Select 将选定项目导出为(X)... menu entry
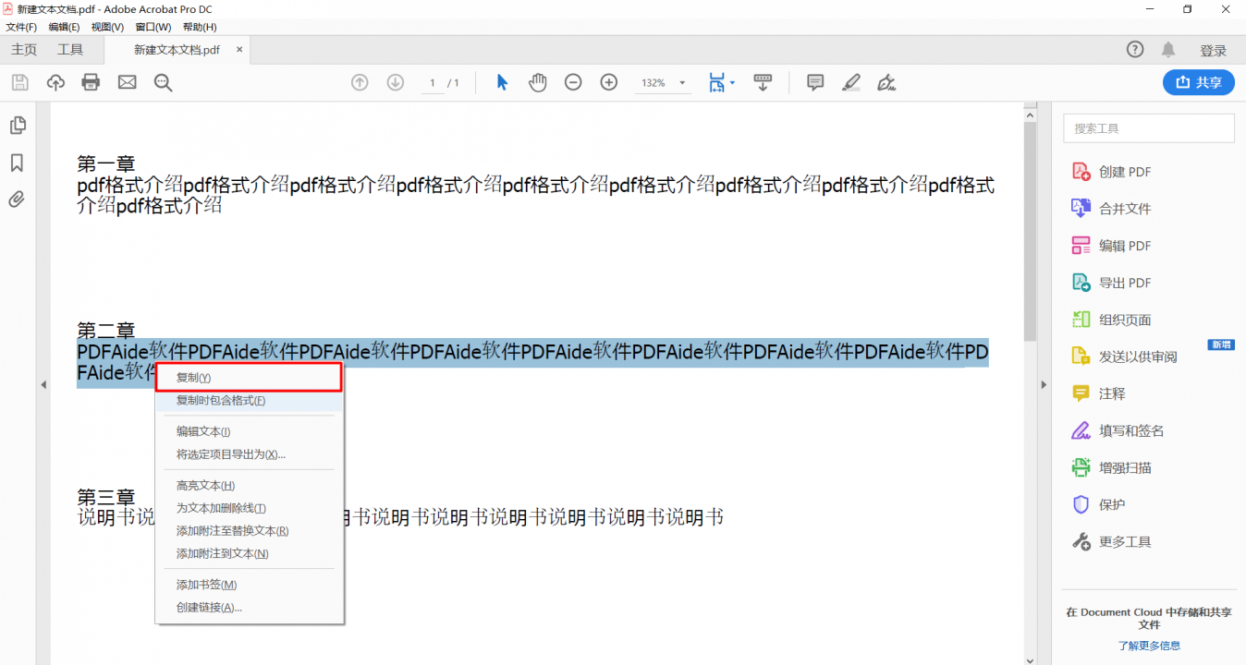Image resolution: width=1246 pixels, height=665 pixels. coord(250,454)
